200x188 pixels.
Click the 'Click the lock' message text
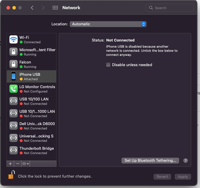tap(55, 176)
